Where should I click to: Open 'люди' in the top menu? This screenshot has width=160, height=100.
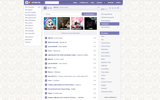75,2
